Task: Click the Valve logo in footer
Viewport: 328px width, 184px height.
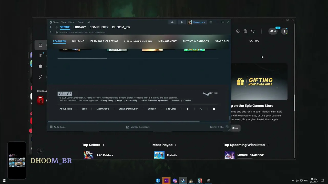Action: [65, 94]
